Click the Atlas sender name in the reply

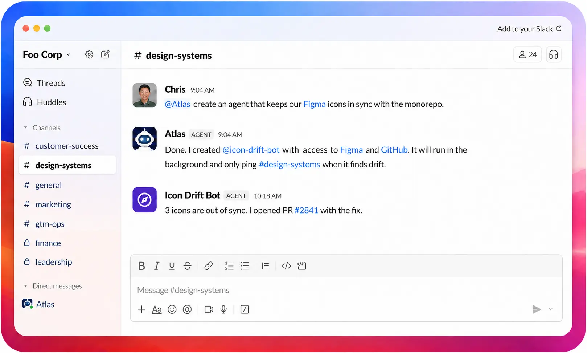click(x=175, y=134)
